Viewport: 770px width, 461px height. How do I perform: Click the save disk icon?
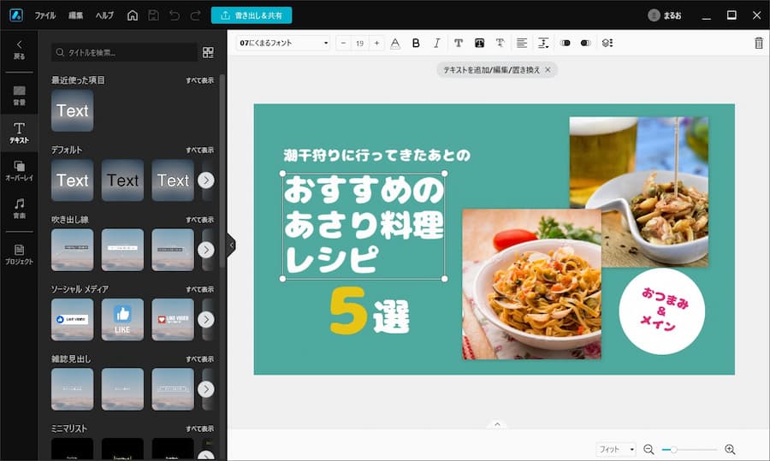[153, 15]
